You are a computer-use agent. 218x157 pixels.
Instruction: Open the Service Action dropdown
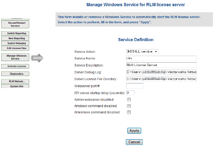pyautogui.click(x=142, y=52)
